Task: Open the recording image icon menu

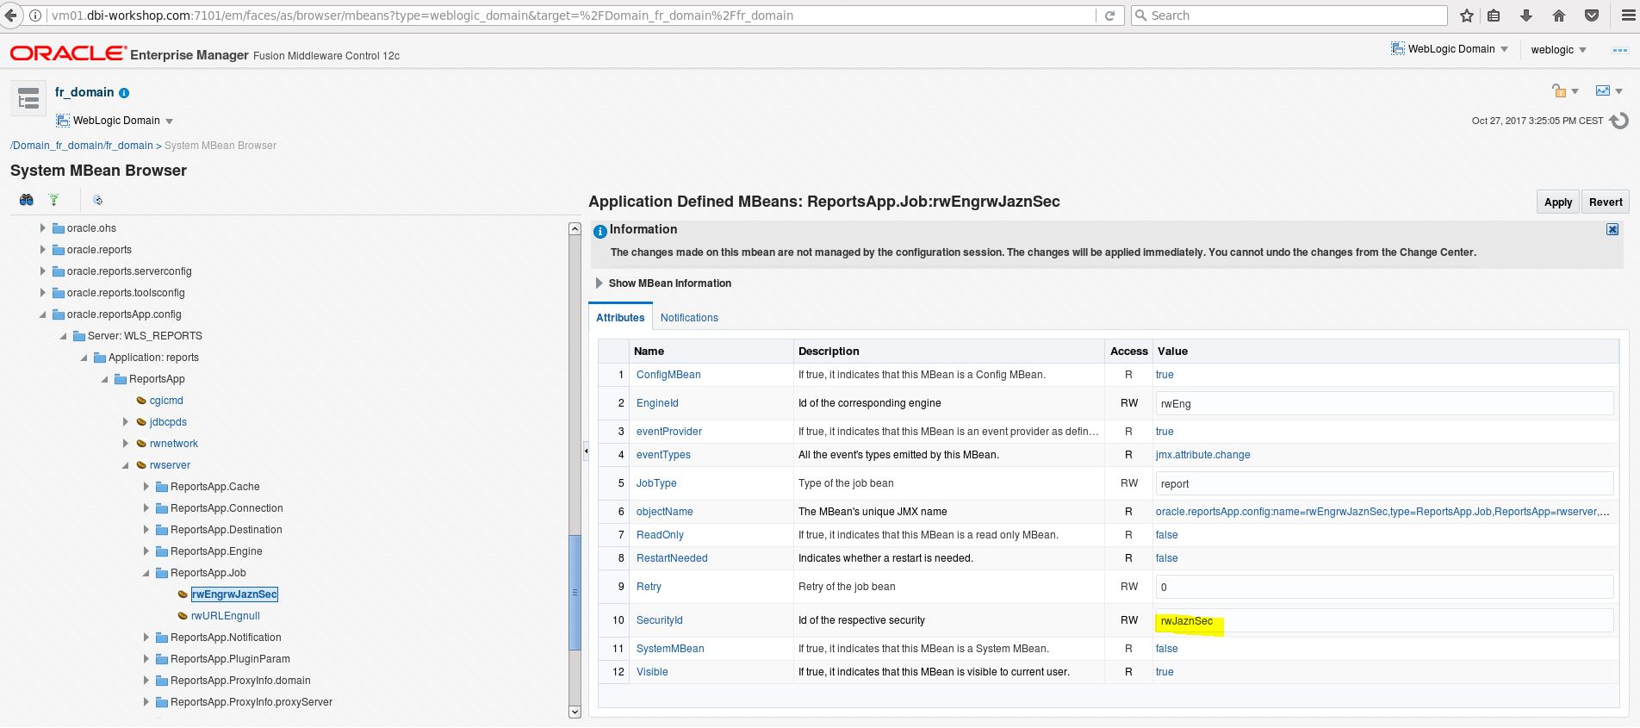Action: tap(1608, 91)
